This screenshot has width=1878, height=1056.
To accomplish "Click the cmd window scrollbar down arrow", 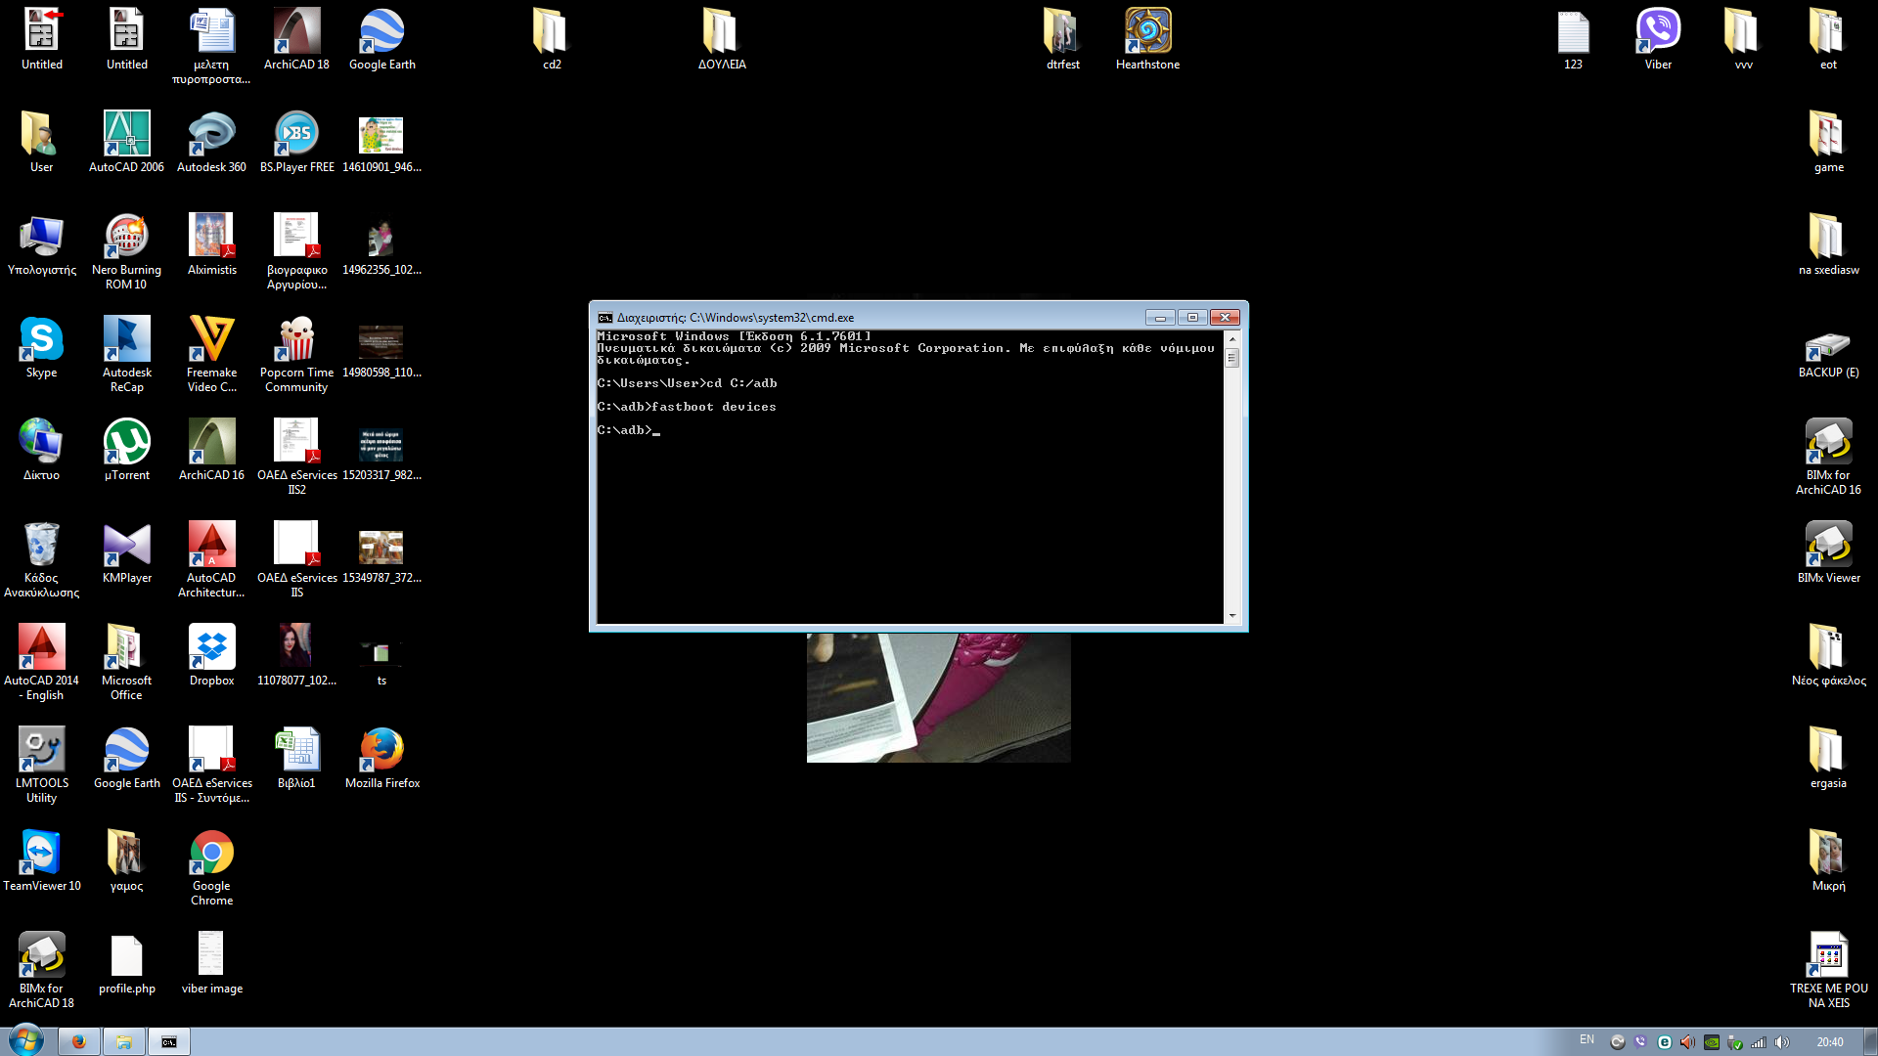I will (1232, 616).
